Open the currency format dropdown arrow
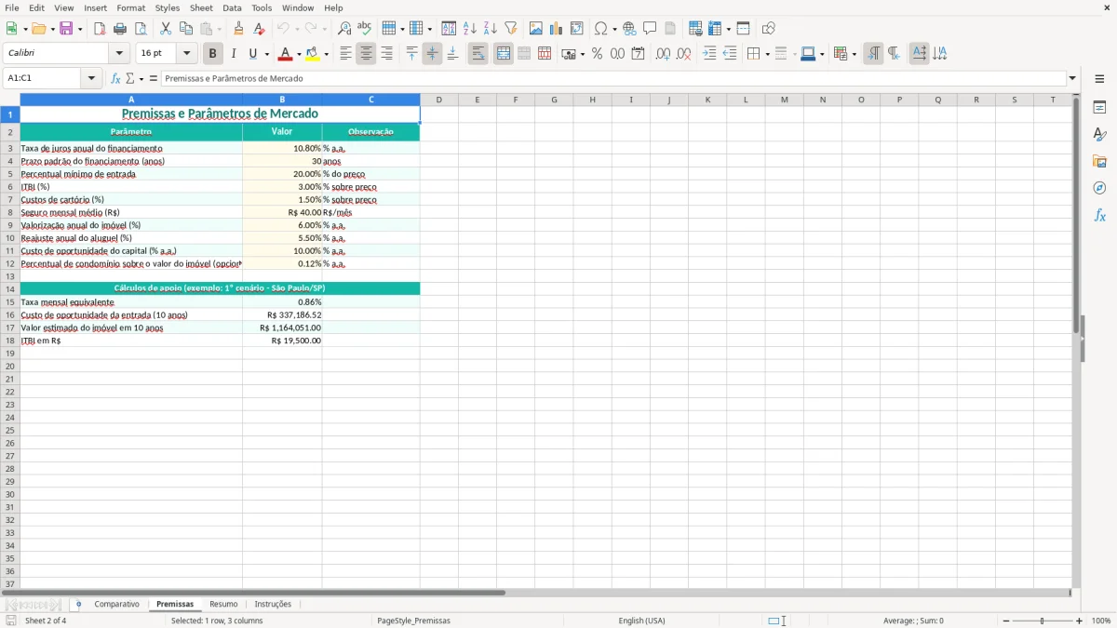The height and width of the screenshot is (628, 1117). 583,54
